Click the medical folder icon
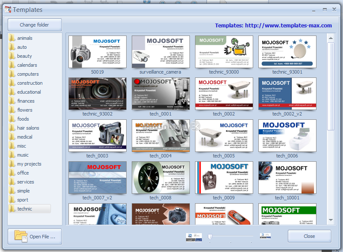 [x=12, y=137]
